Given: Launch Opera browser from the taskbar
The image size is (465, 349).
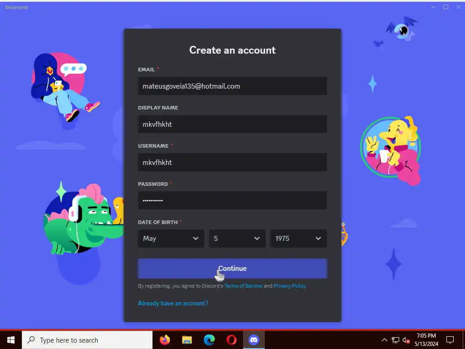Looking at the screenshot, I should 231,340.
